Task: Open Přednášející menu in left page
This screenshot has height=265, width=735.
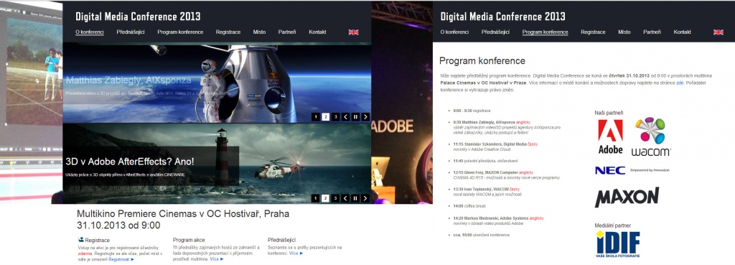Action: pyautogui.click(x=131, y=32)
